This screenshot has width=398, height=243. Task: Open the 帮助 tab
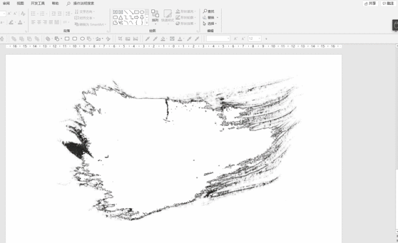(55, 3)
